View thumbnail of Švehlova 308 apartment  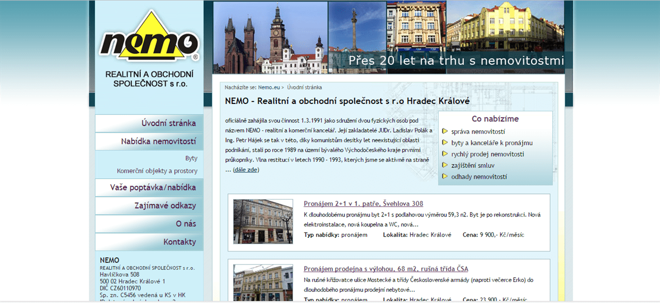[x=263, y=222]
